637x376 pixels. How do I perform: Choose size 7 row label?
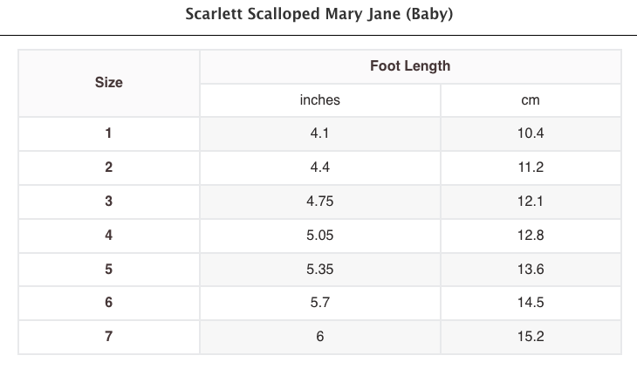(108, 337)
